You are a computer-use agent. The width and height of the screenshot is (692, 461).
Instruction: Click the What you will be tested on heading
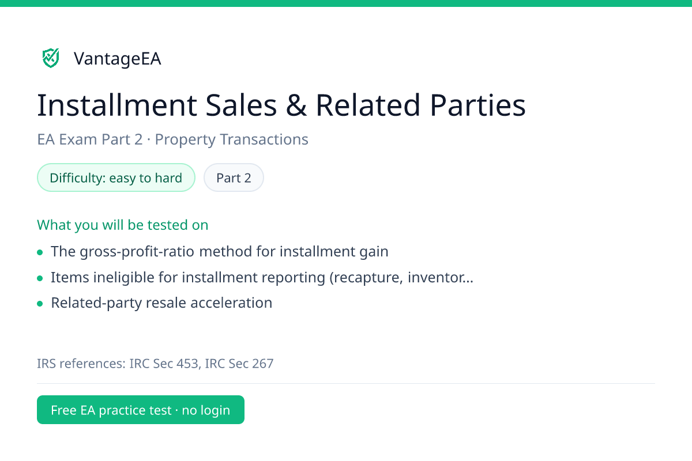[x=123, y=225]
